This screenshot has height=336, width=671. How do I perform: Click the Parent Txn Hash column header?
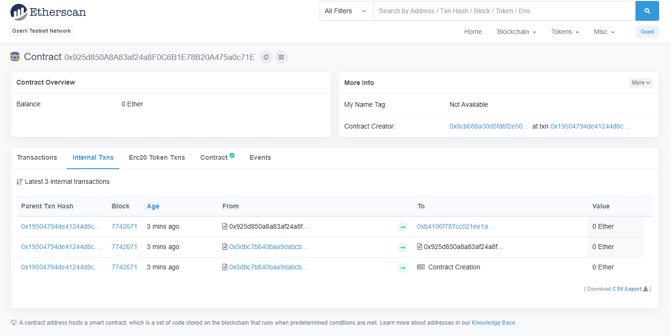coord(47,206)
